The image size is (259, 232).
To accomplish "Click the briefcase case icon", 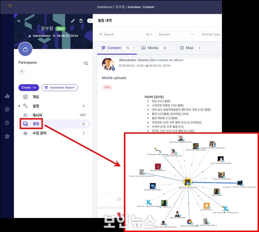I will coord(25,49).
